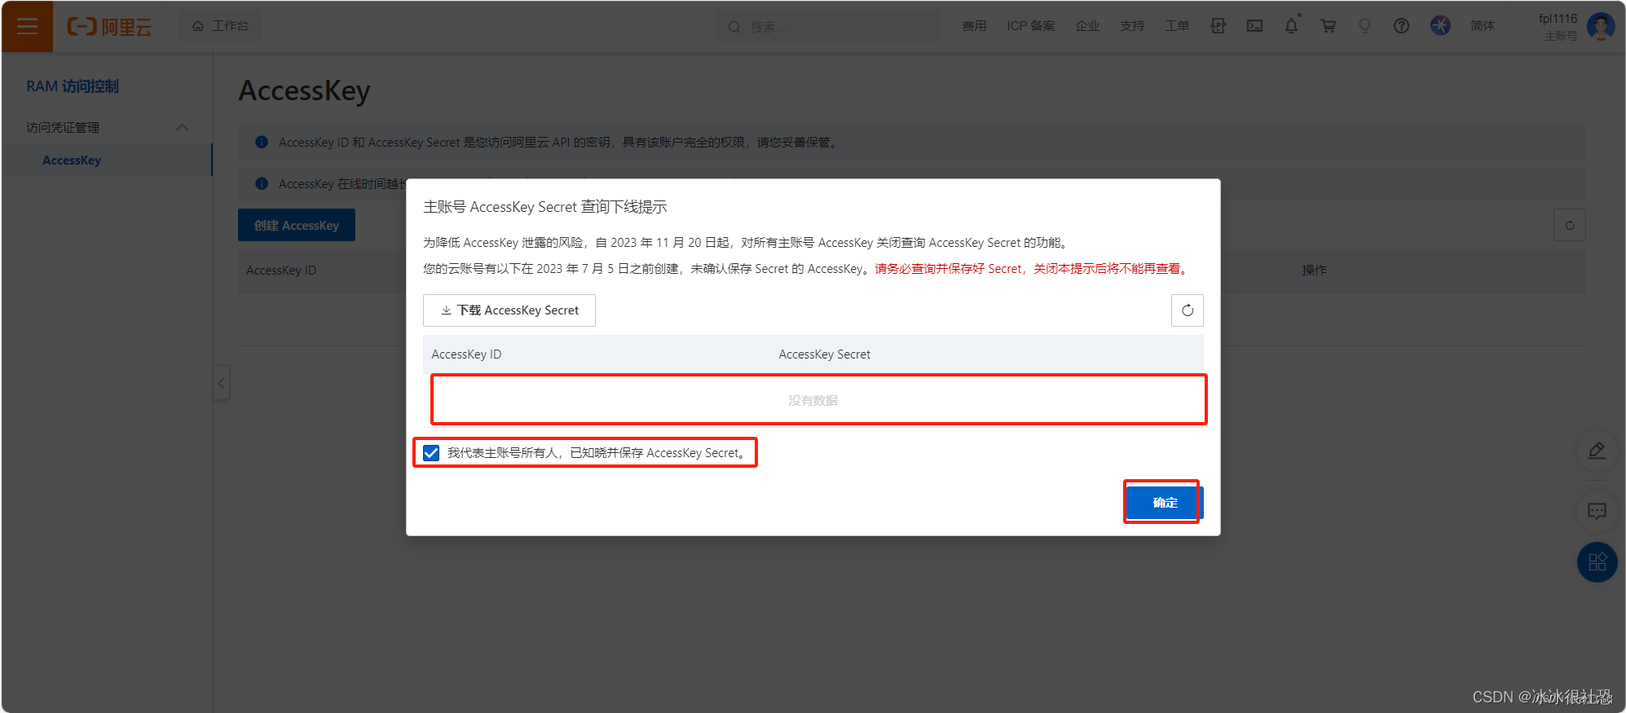
Task: Toggle the 已知晓并保存 AccessKey Secret checkbox
Action: (x=431, y=453)
